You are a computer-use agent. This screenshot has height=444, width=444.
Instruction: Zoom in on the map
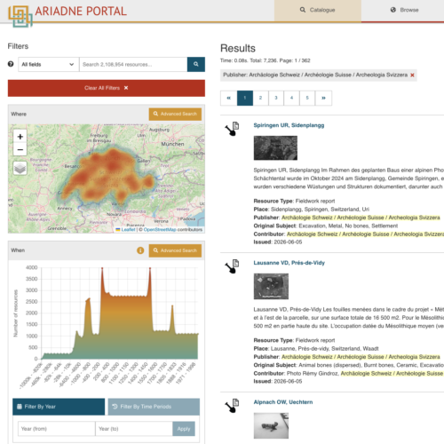20,137
